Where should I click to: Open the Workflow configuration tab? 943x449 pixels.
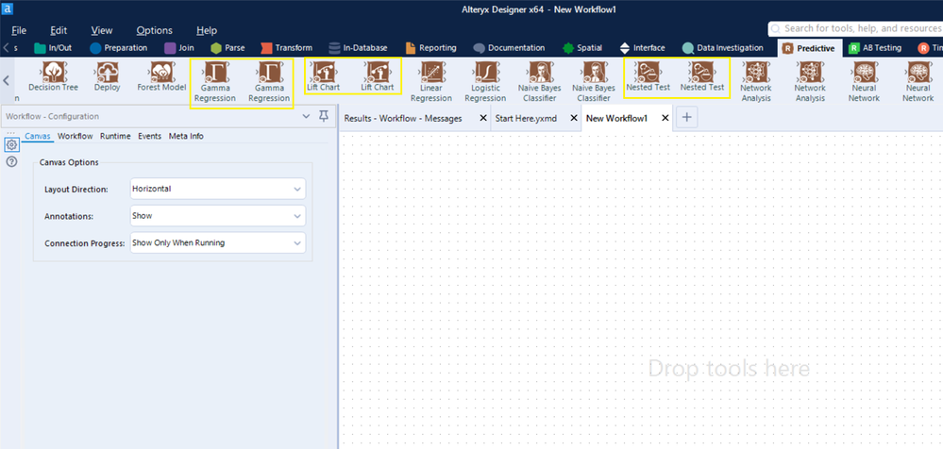tap(76, 137)
